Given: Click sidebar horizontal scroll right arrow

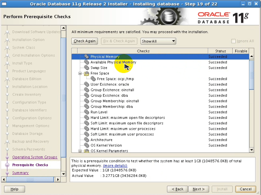Looking at the screenshot, I should click(x=58, y=179).
